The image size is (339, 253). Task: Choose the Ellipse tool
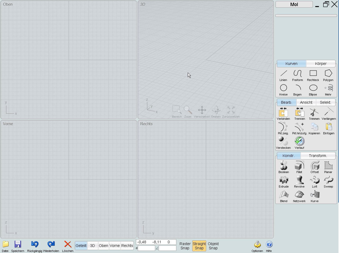pyautogui.click(x=313, y=90)
